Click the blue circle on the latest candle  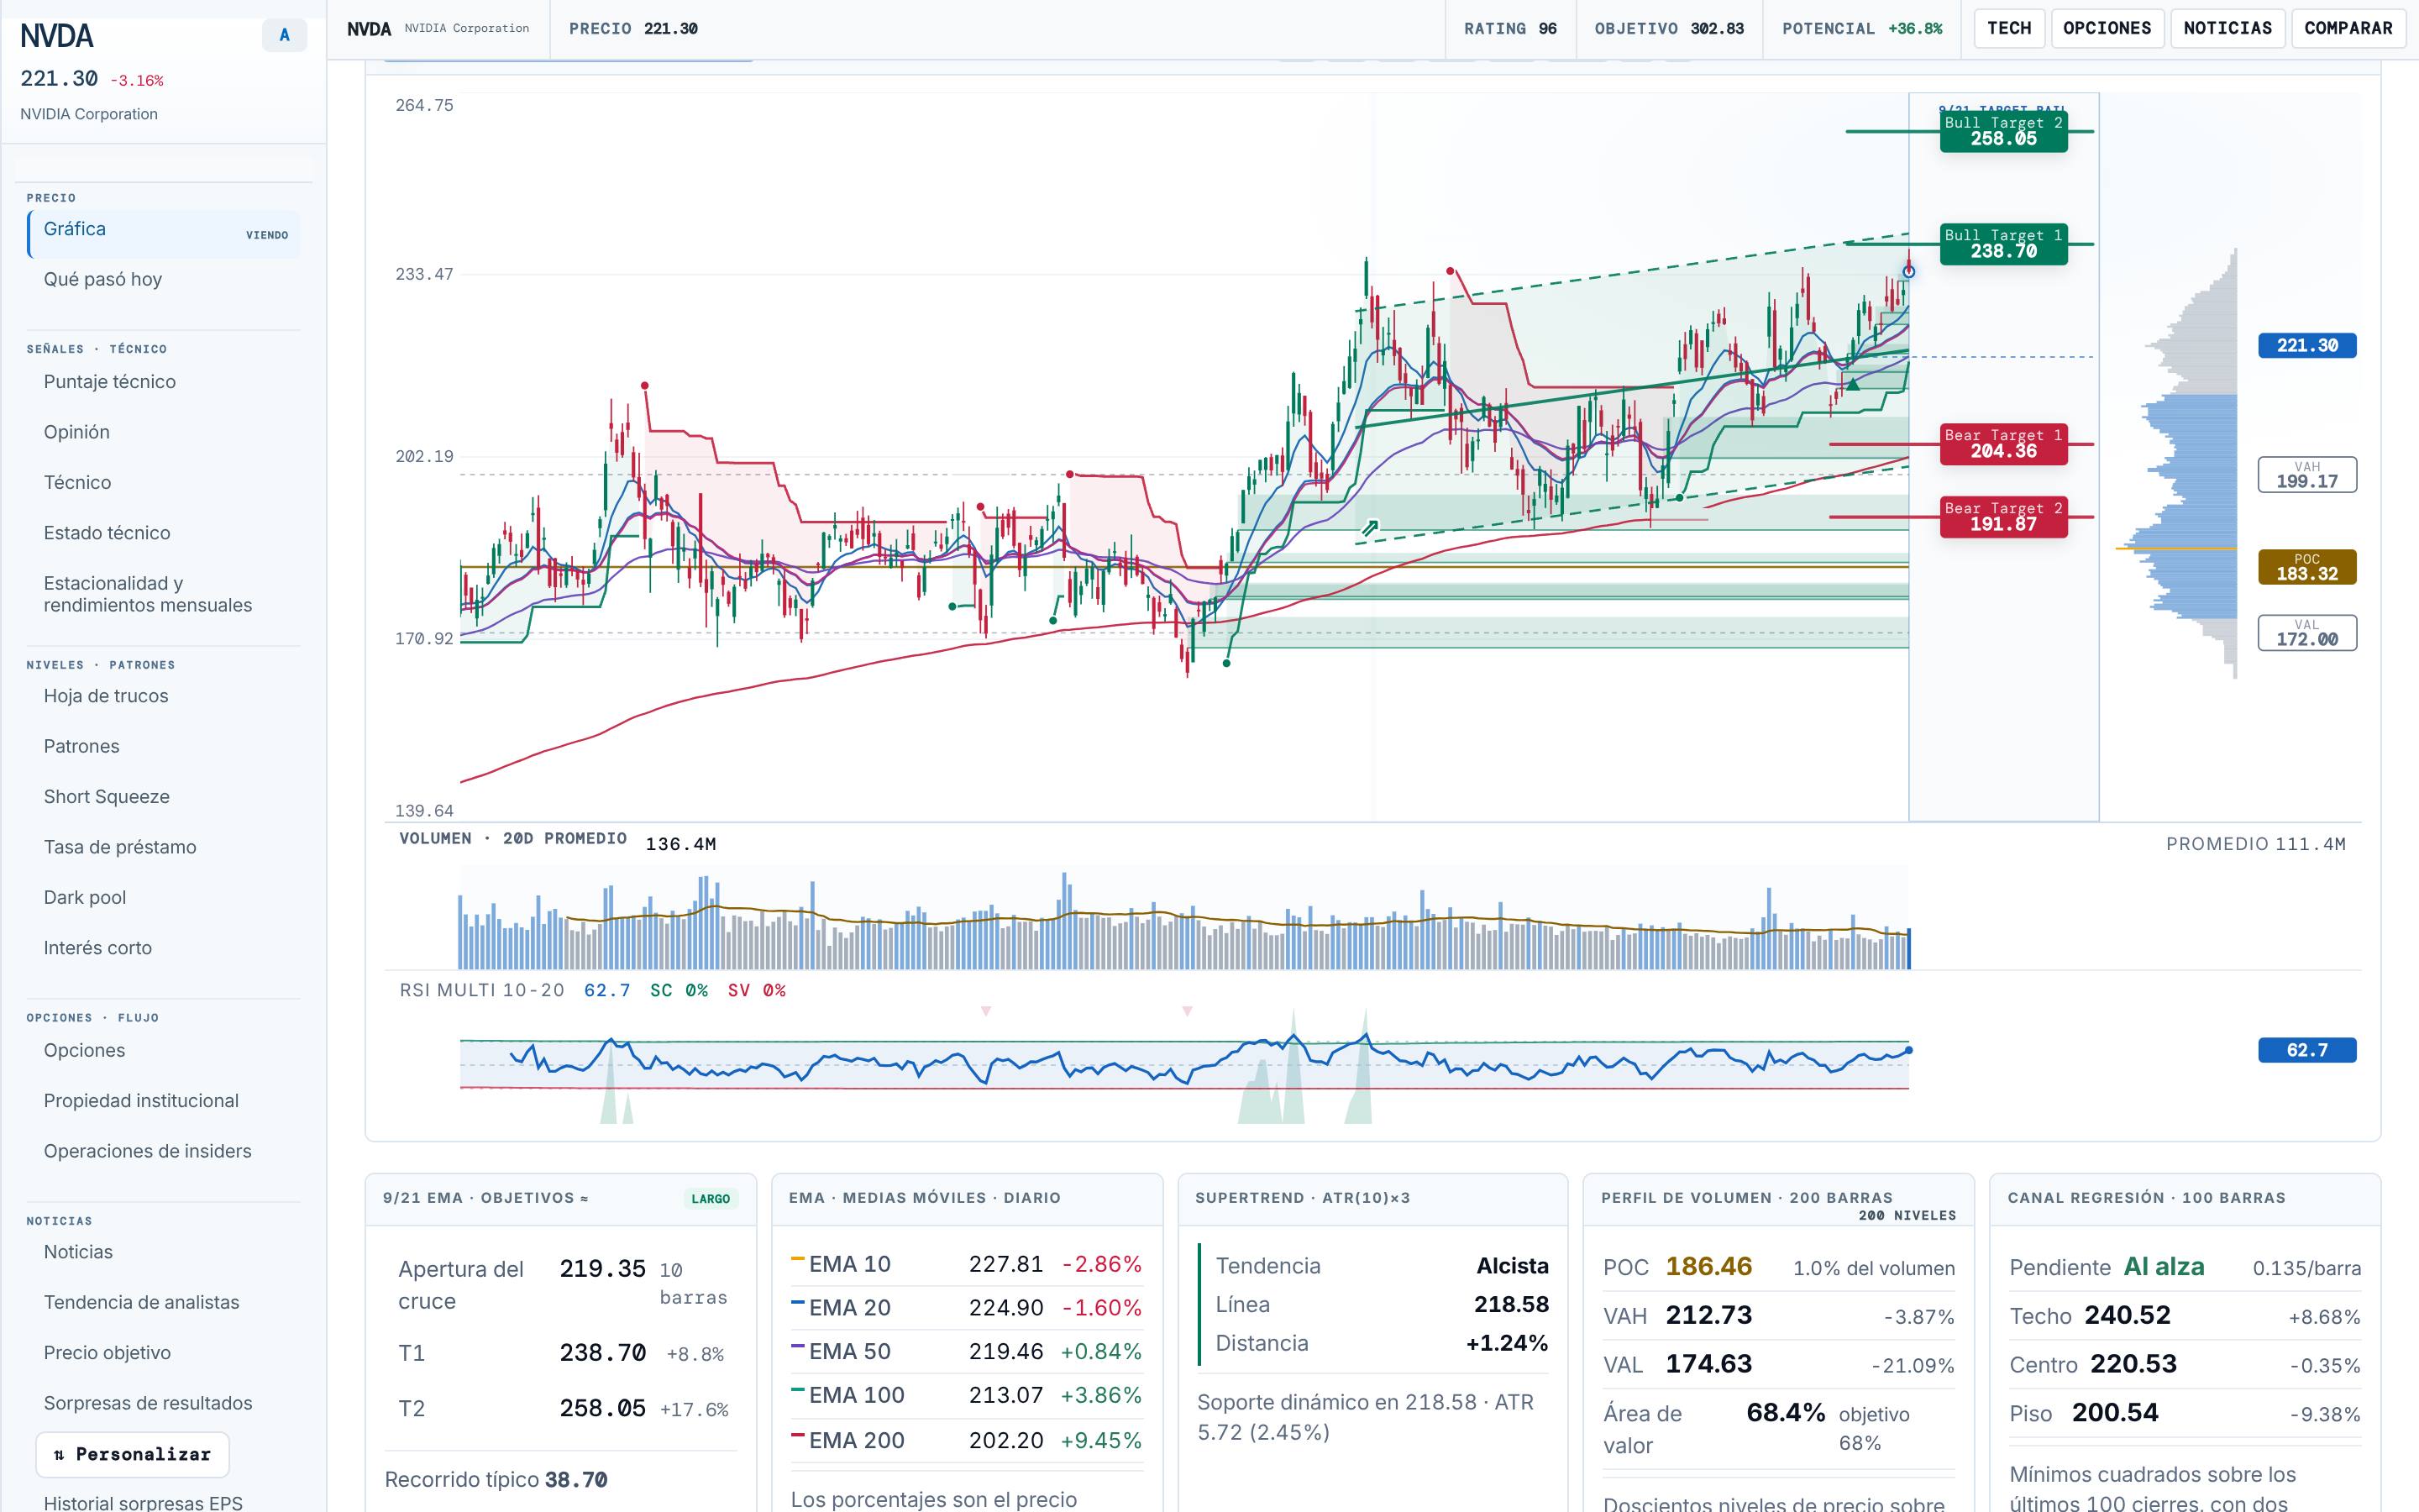point(1908,271)
